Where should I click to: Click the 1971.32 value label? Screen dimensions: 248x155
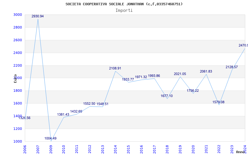click(141, 77)
